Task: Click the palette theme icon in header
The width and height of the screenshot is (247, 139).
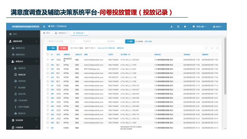Action: [x=194, y=27]
